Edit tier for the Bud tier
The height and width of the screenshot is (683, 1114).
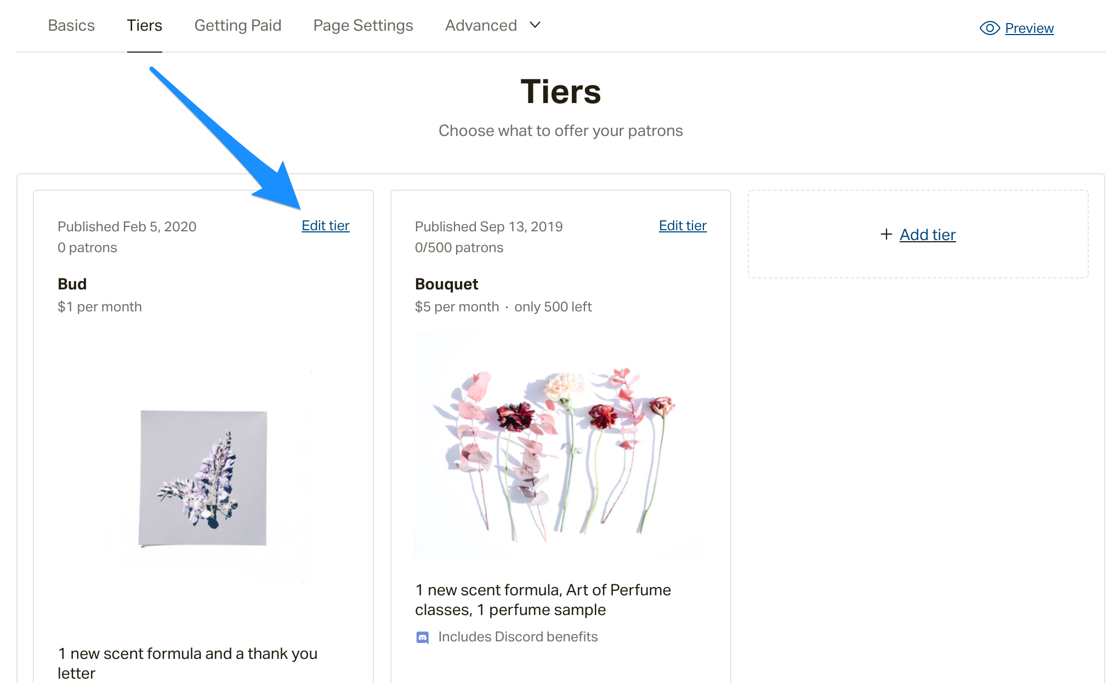(x=326, y=225)
